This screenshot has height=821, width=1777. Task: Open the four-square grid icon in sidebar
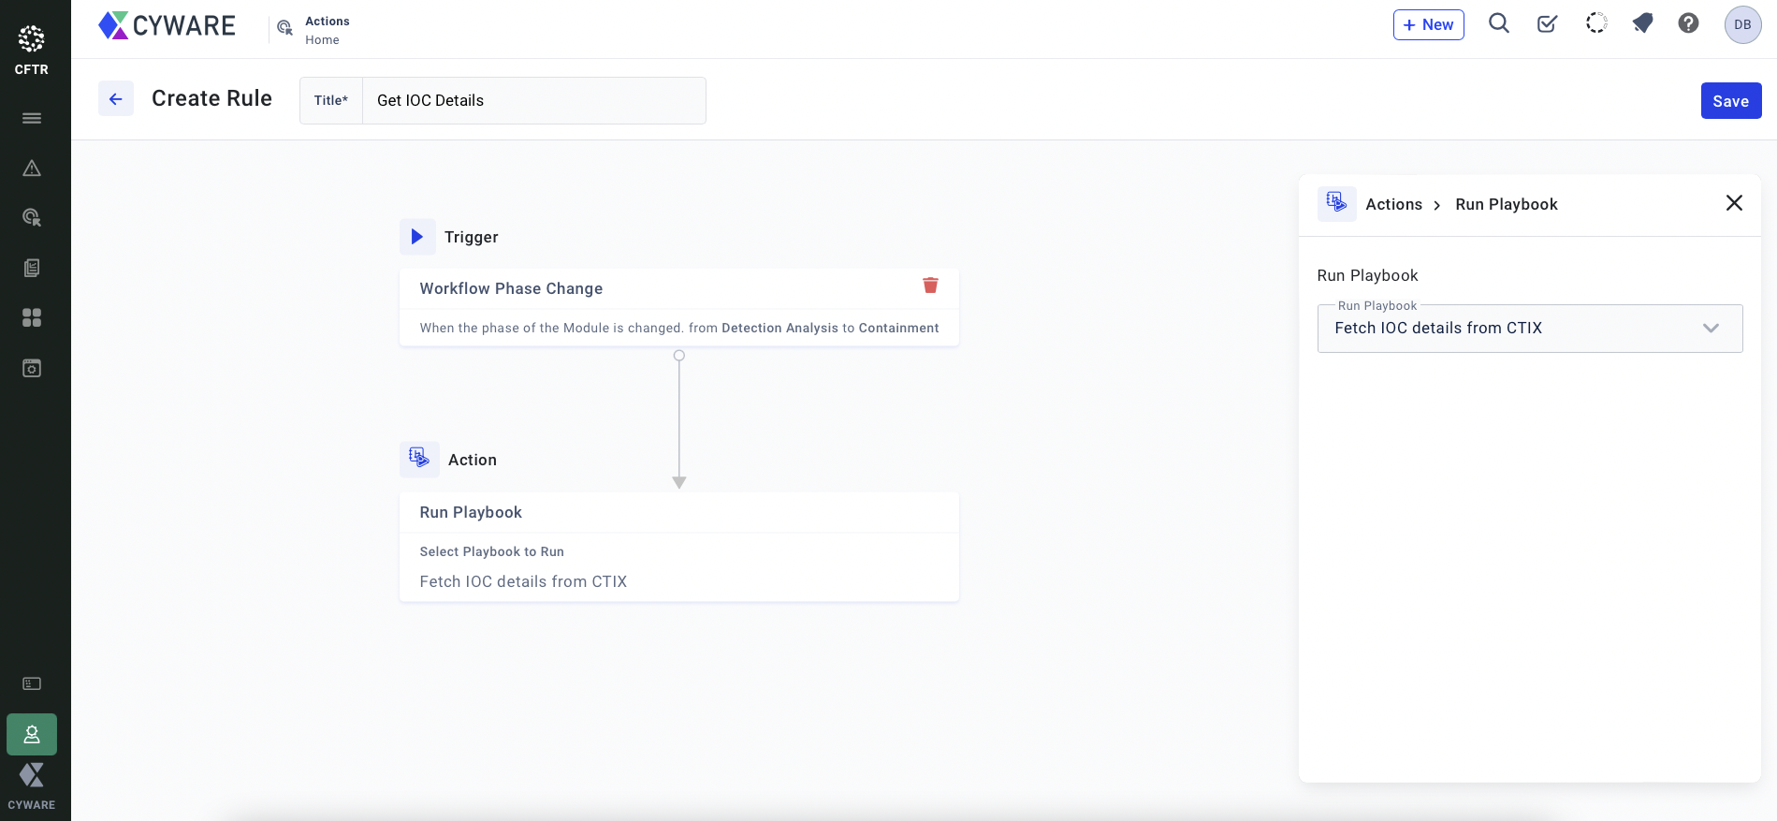click(x=32, y=318)
